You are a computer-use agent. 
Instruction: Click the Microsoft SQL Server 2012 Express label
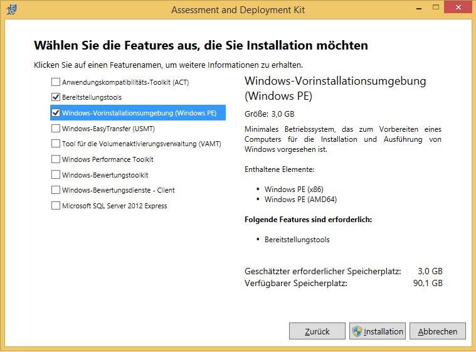tap(114, 206)
